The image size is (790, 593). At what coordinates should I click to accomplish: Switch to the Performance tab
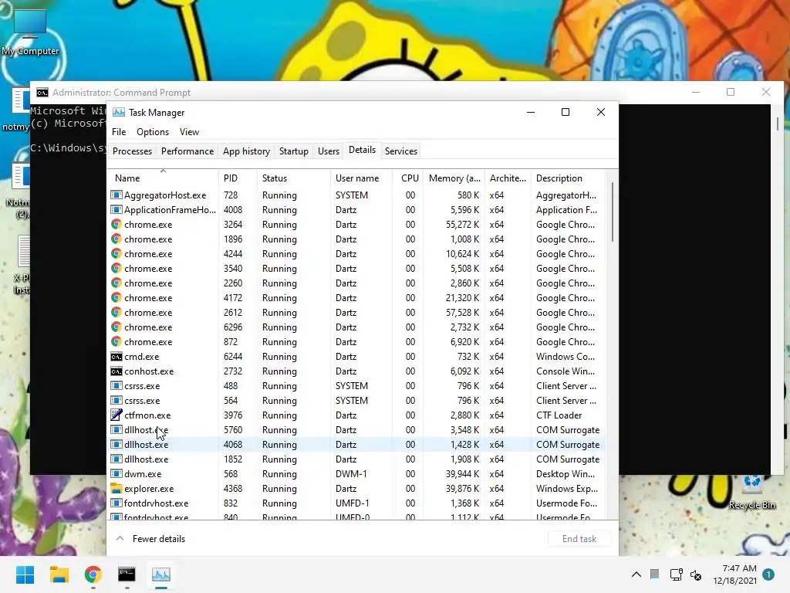tap(187, 151)
